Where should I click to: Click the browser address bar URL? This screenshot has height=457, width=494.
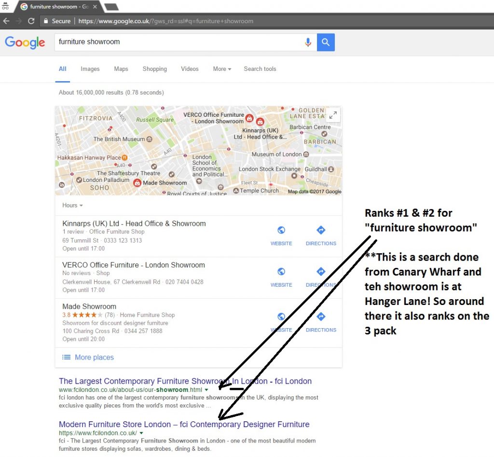[x=166, y=21]
